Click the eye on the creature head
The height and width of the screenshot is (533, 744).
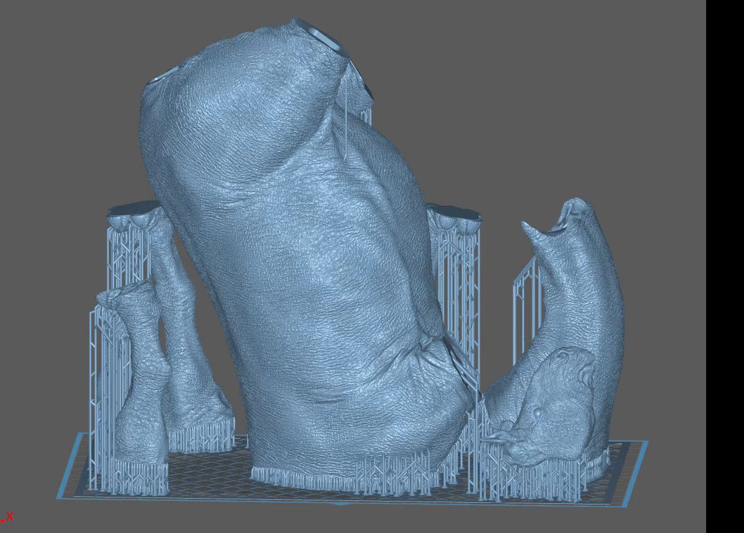coord(537,413)
